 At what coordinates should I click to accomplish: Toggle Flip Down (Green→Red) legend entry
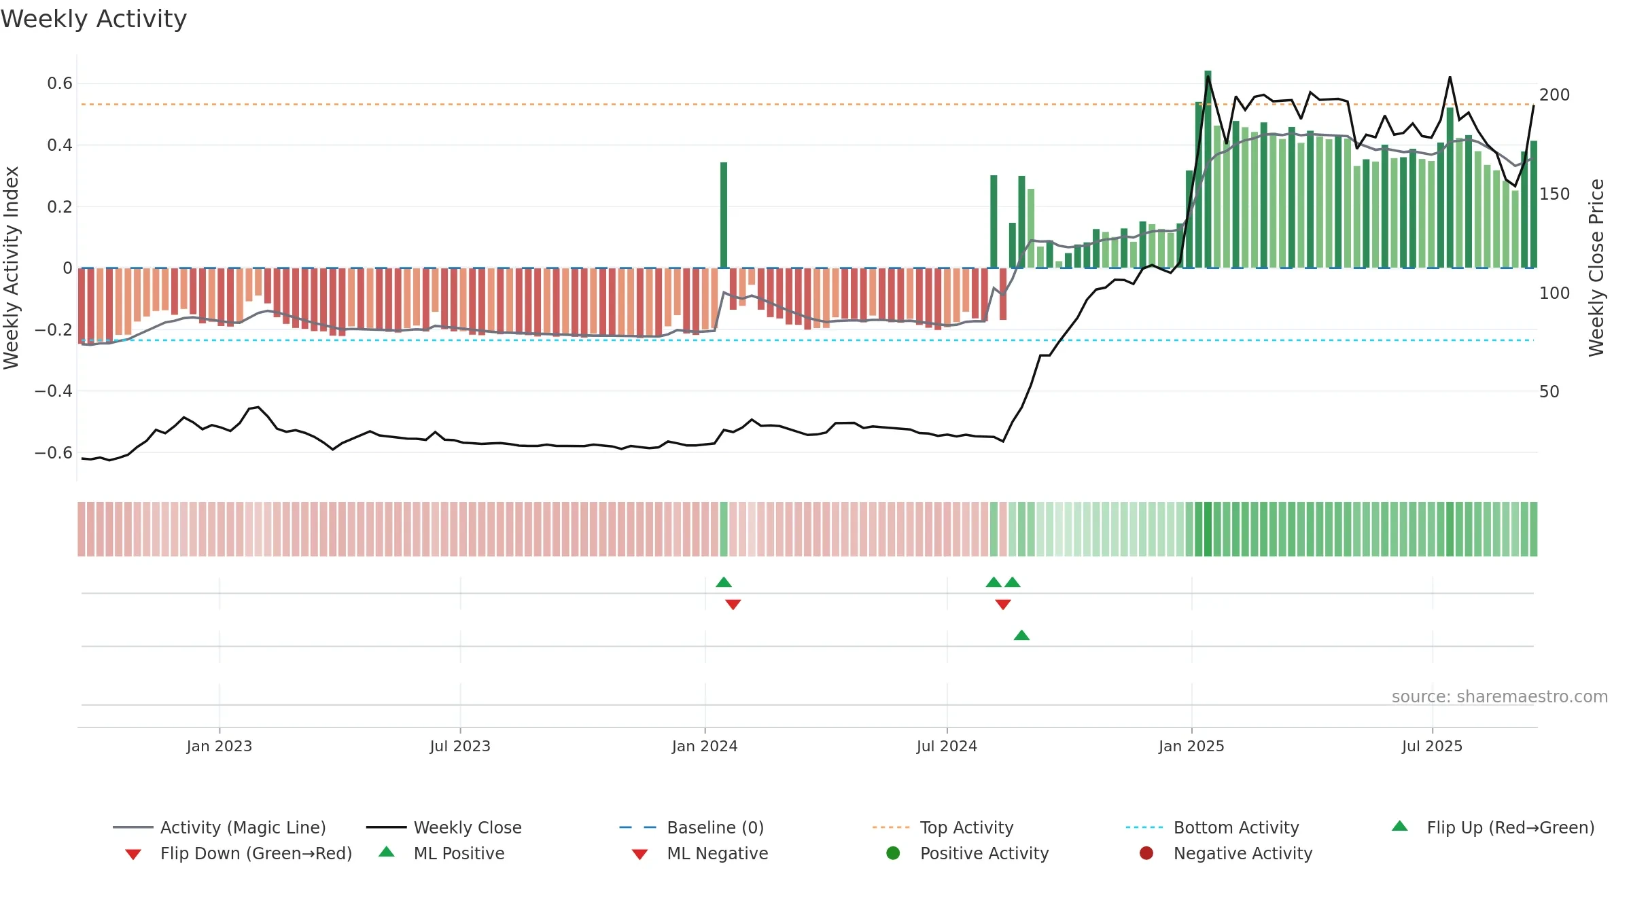click(238, 853)
